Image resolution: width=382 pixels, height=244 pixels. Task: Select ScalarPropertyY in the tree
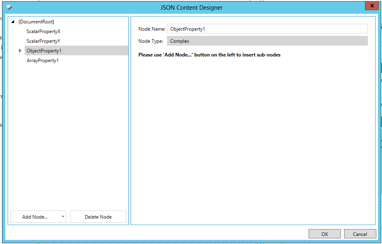(44, 41)
